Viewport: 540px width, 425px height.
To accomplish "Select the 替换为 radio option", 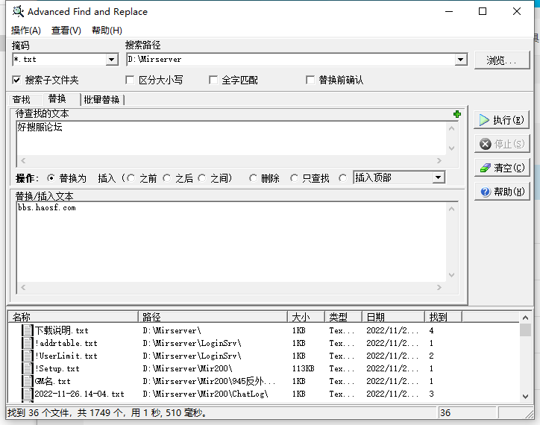I will pyautogui.click(x=51, y=178).
